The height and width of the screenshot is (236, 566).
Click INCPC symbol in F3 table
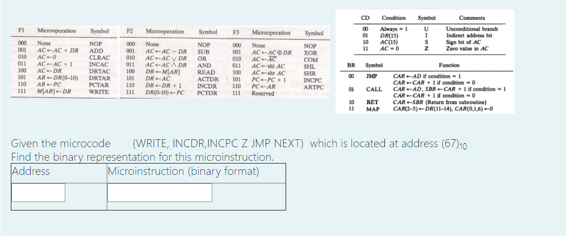click(313, 80)
